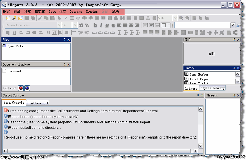This screenshot has width=246, height=160.
Task: Center text alignment
Action: point(131,25)
